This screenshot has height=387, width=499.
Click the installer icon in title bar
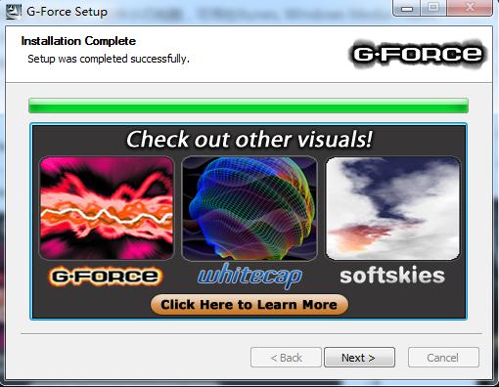(x=13, y=11)
